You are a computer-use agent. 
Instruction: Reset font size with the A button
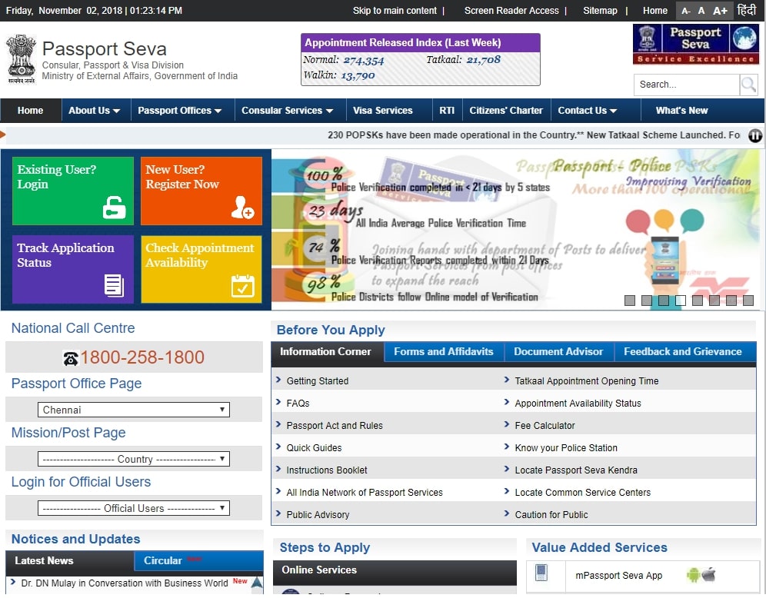pyautogui.click(x=701, y=11)
